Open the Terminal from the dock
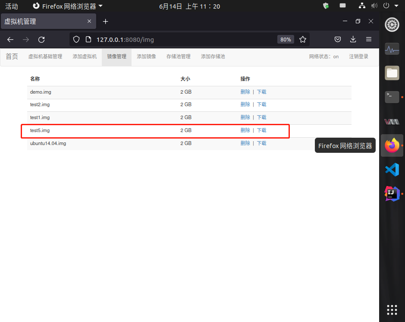 tap(392, 97)
